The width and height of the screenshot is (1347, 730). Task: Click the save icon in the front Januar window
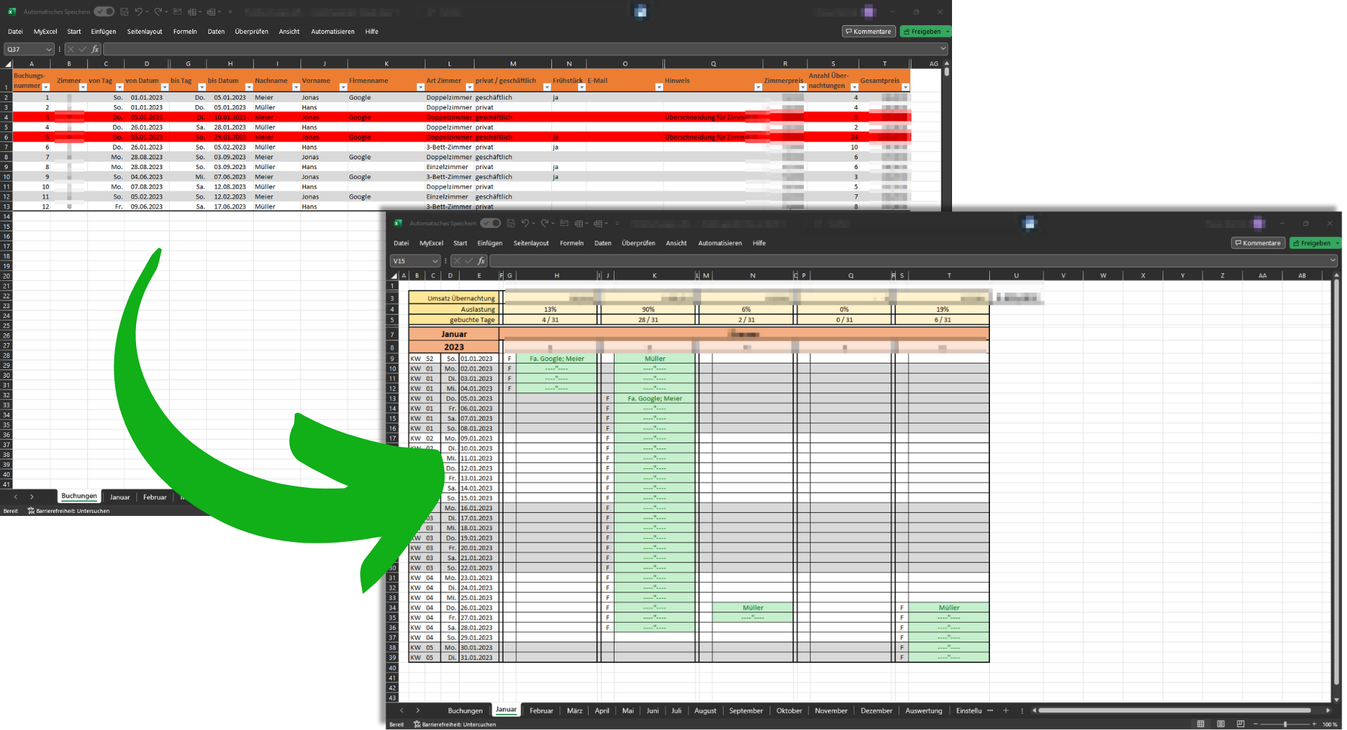pos(511,223)
